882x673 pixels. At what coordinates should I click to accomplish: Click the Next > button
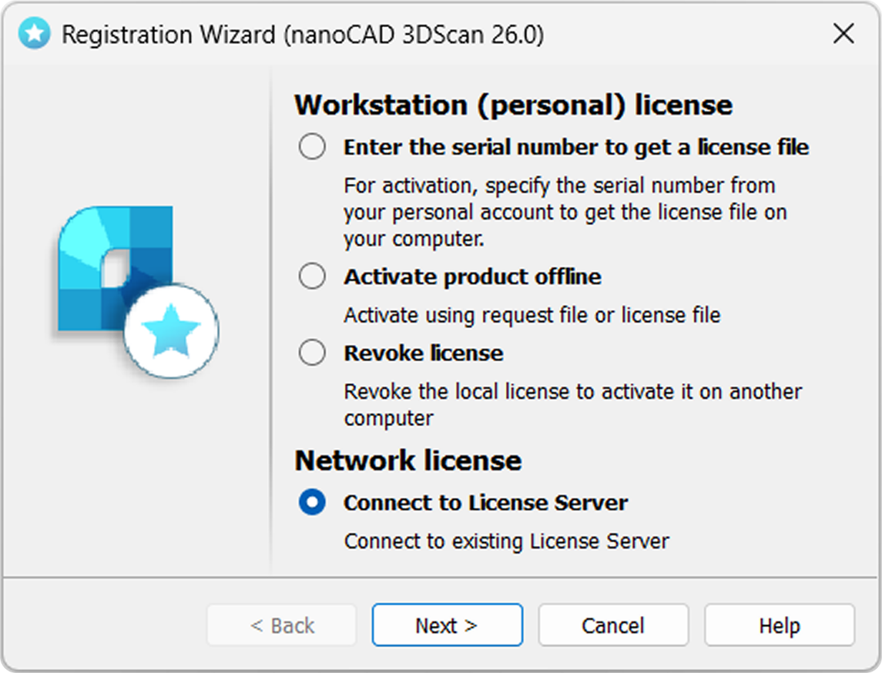point(448,625)
